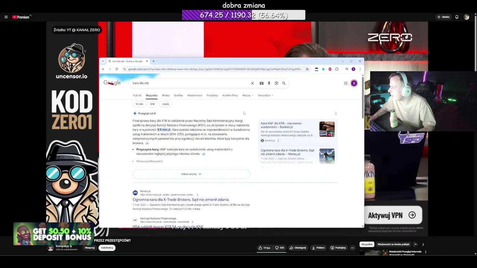Screen dimensions: 477x268
Task: Open 'Ogromna kara dla X-Trade Brokers' result
Action: point(181,200)
